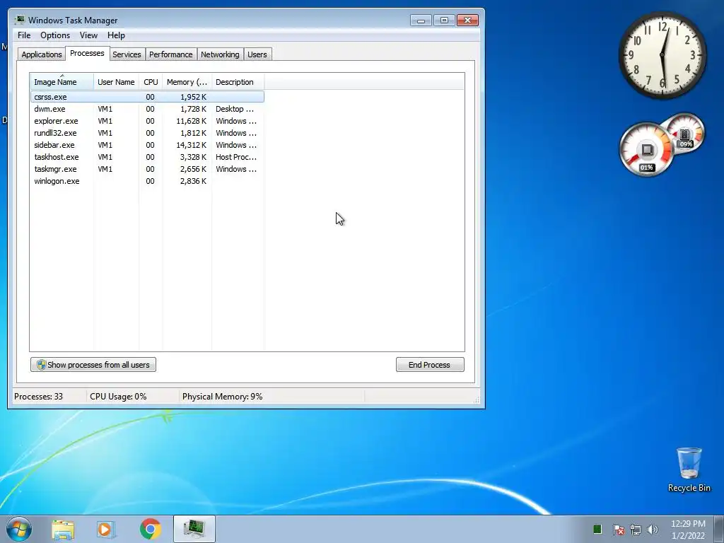Sort by User Name column header

[x=116, y=82]
